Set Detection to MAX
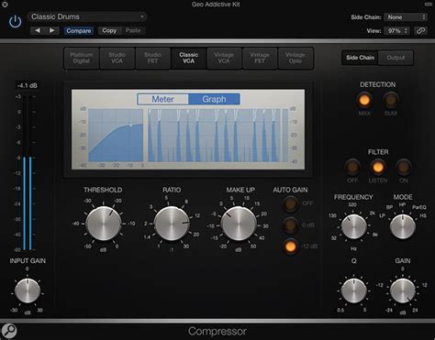435x340 pixels. (364, 100)
